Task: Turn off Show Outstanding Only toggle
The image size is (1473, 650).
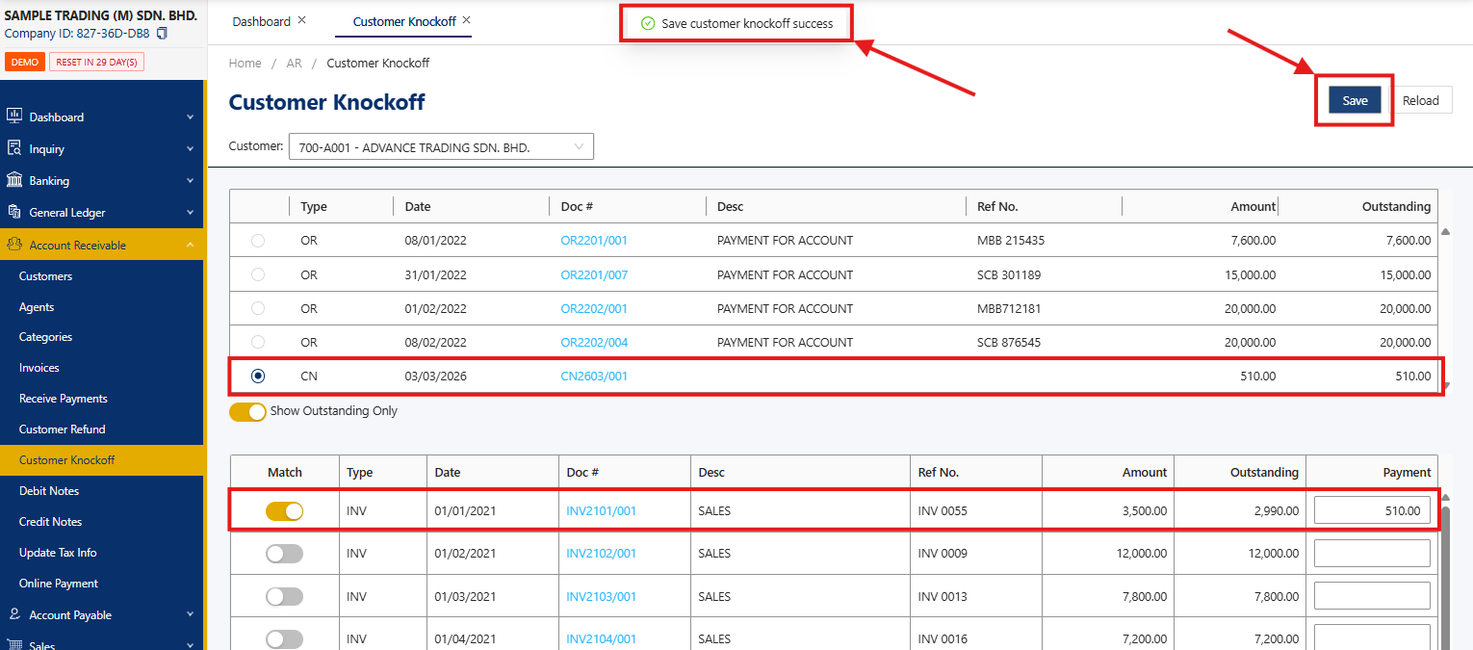Action: coord(247,411)
